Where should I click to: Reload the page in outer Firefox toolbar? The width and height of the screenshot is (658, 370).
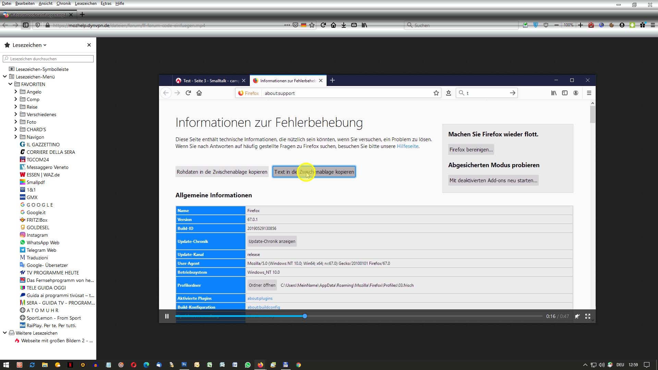pyautogui.click(x=323, y=25)
